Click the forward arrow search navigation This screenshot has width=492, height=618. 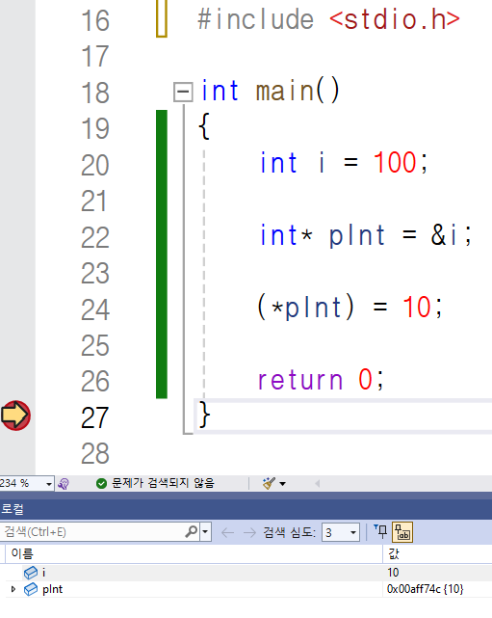click(x=249, y=533)
